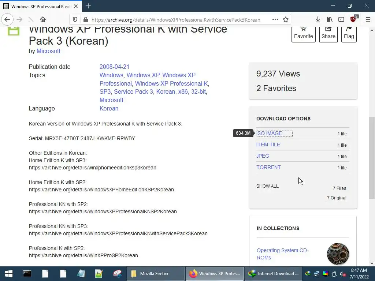The width and height of the screenshot is (375, 281).
Task: Open the 2008-04-21 publication date link
Action: [x=114, y=67]
